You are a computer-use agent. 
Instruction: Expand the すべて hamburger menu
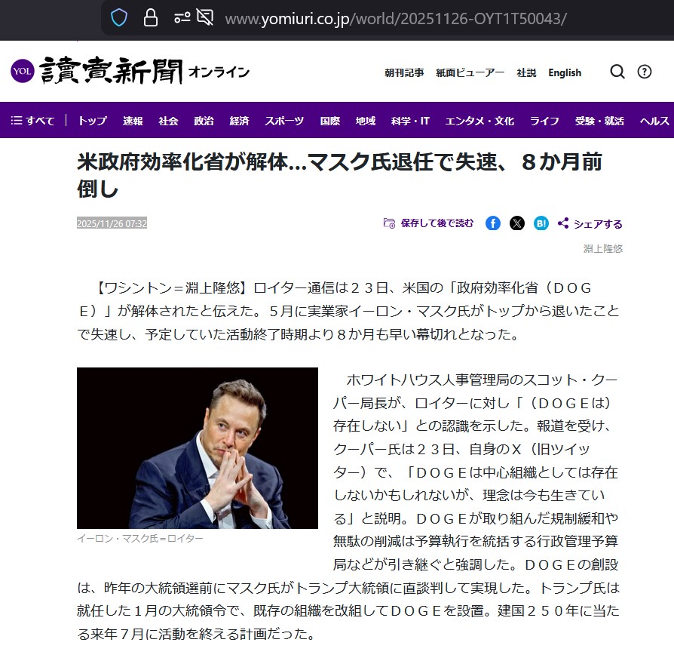[32, 121]
